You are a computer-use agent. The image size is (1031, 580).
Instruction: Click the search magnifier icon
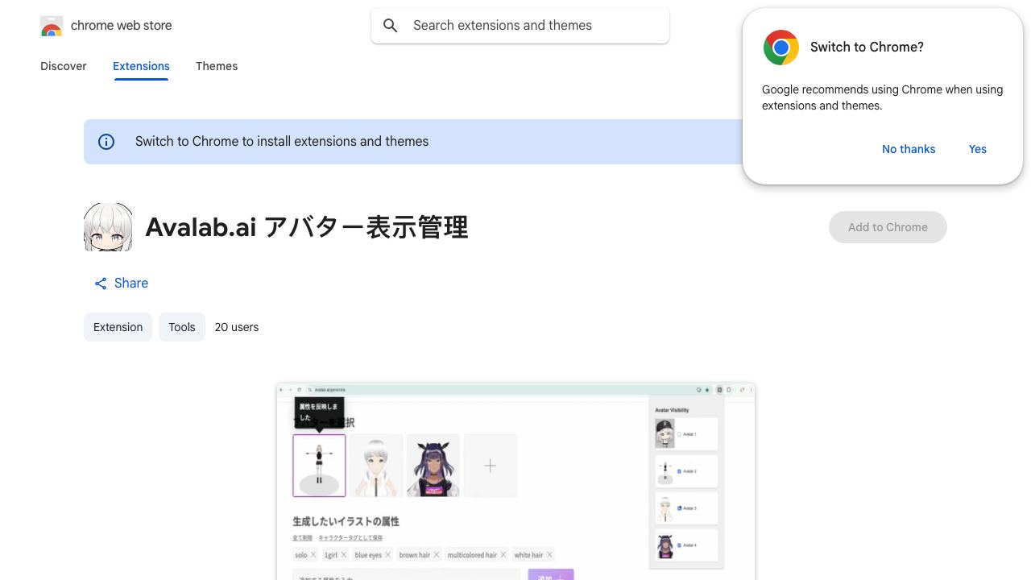(x=391, y=26)
